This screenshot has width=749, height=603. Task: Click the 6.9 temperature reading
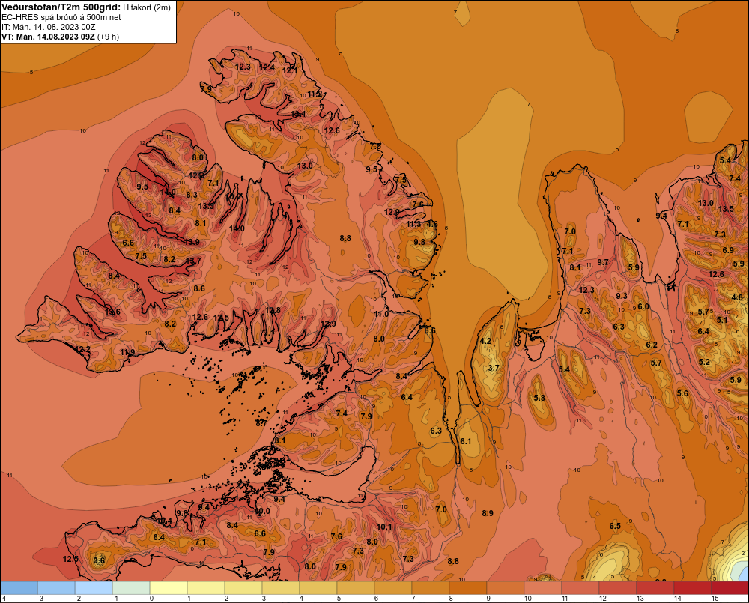pyautogui.click(x=728, y=250)
